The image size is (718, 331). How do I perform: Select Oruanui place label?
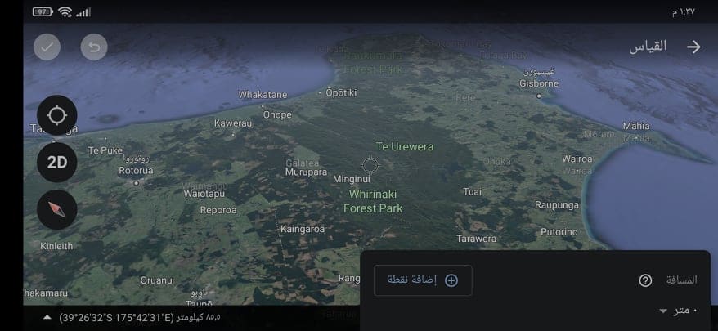157,280
